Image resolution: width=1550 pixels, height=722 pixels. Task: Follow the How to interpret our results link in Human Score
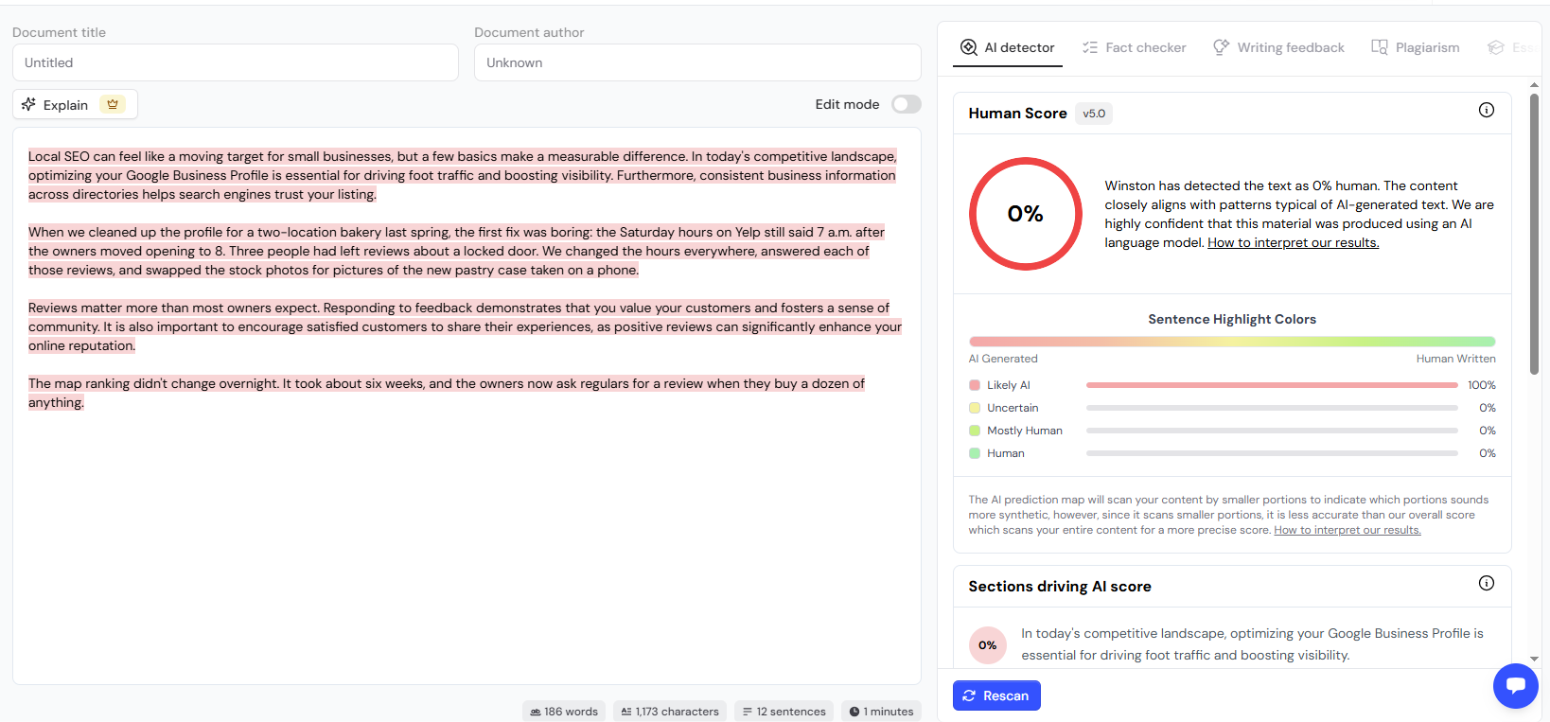1293,242
